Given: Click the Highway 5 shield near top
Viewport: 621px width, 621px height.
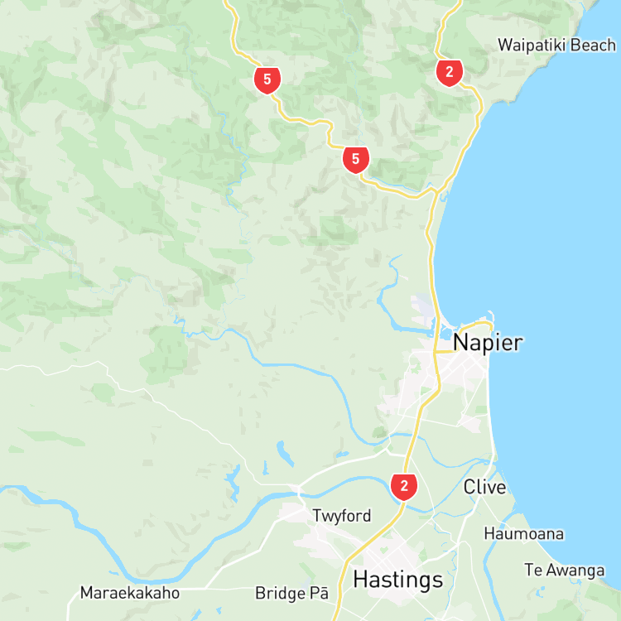Looking at the screenshot, I should coord(267,80).
